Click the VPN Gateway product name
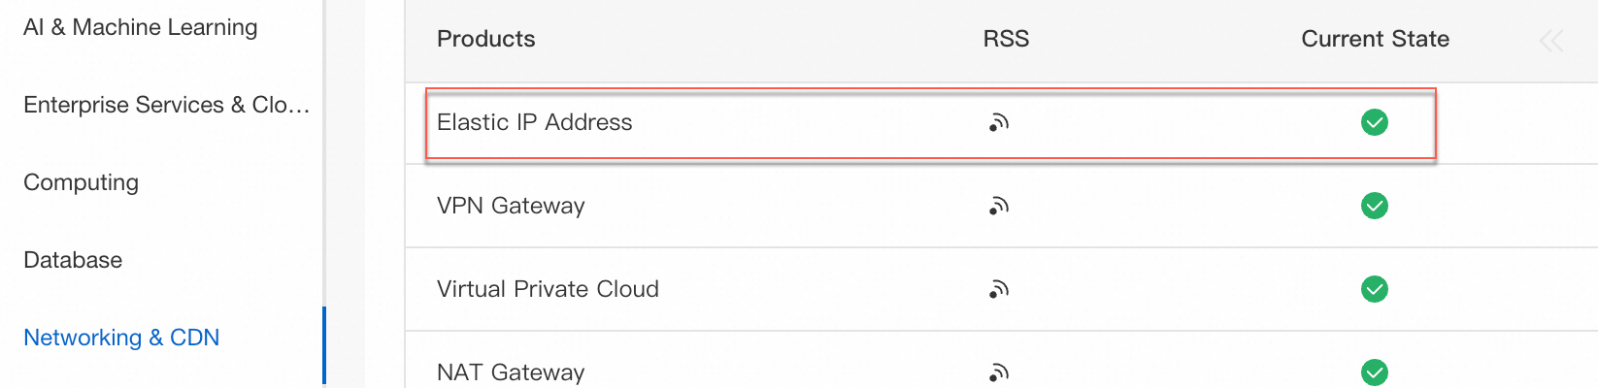Image resolution: width=1598 pixels, height=388 pixels. pyautogui.click(x=511, y=206)
